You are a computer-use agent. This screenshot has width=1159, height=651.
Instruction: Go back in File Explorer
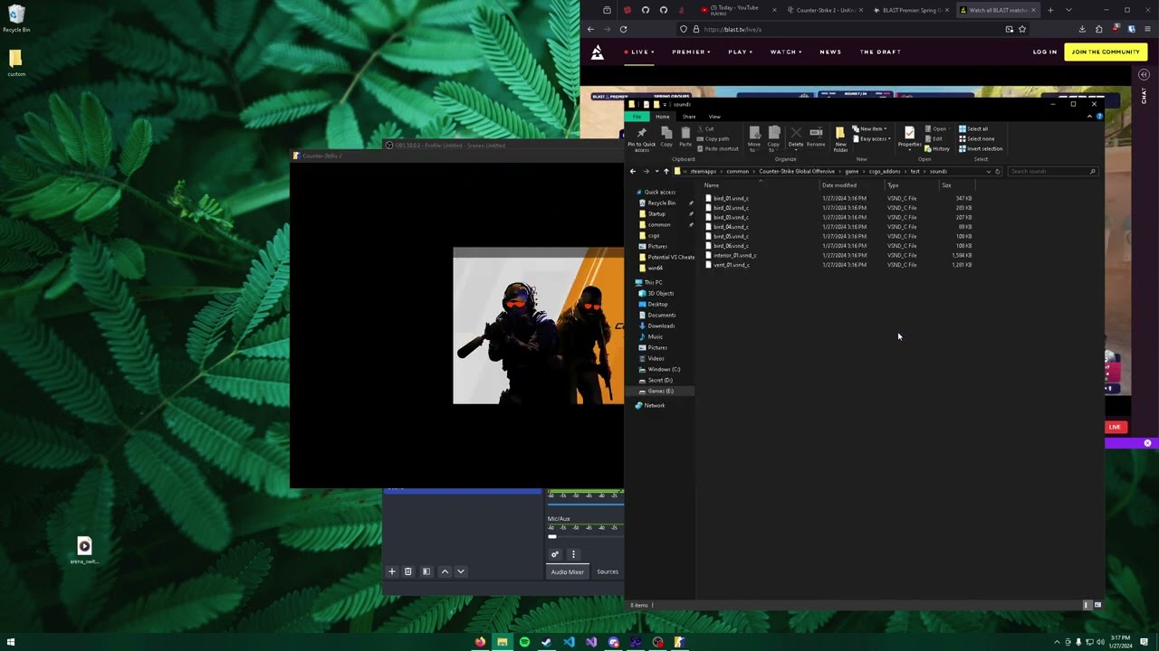click(633, 172)
